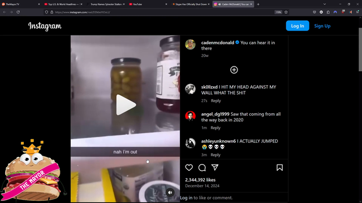Open the tracking protection shield icon

coord(46,12)
